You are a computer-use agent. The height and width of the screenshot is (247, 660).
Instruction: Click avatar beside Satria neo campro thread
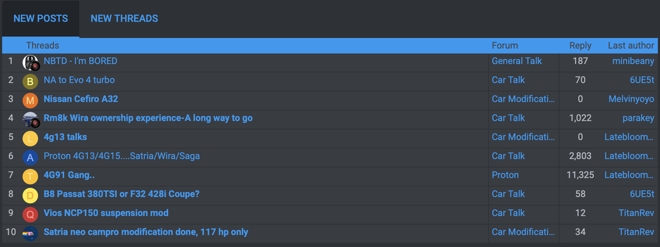point(31,232)
